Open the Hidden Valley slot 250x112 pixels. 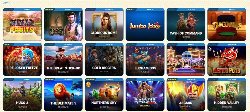point(227,94)
